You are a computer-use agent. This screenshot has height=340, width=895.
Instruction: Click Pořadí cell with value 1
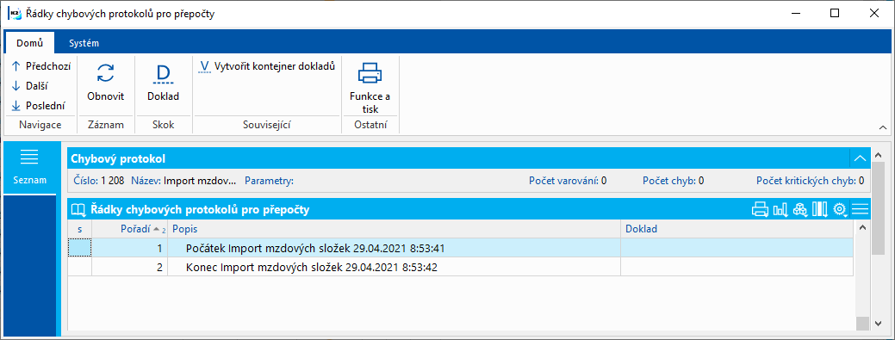(x=129, y=248)
